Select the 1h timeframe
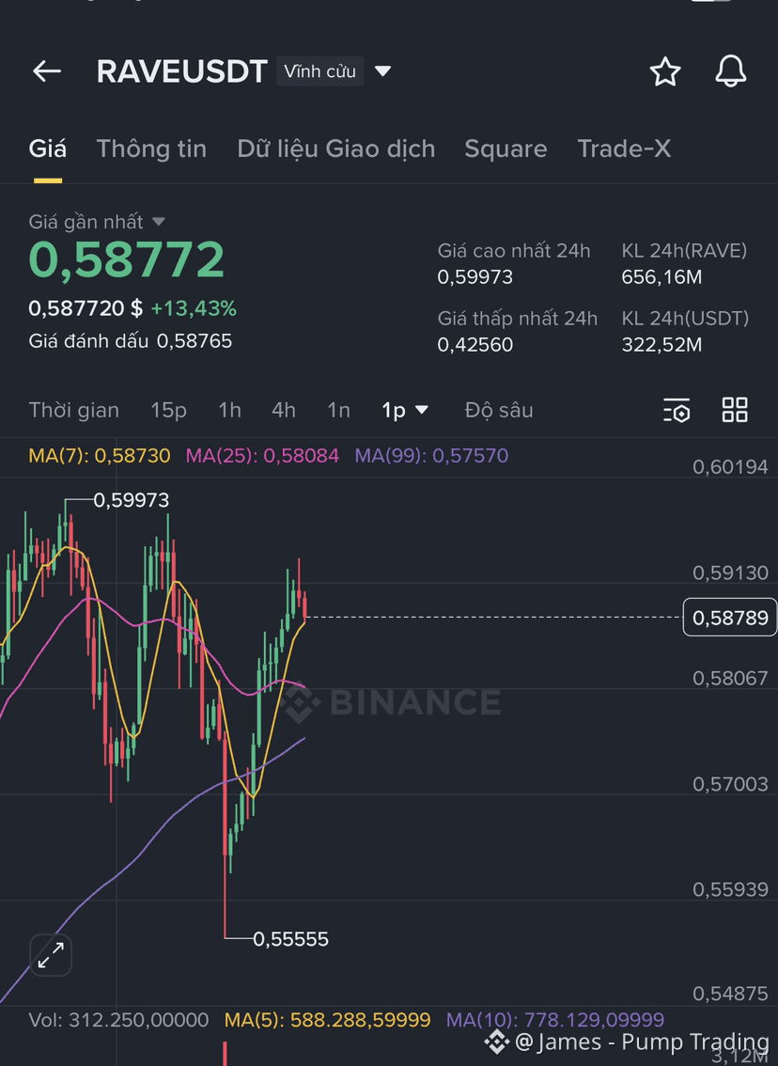This screenshot has height=1066, width=778. pyautogui.click(x=229, y=410)
